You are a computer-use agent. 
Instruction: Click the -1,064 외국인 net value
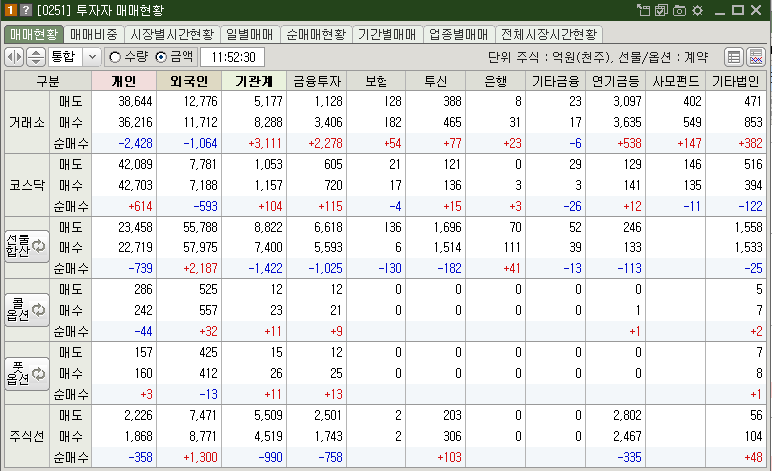200,144
